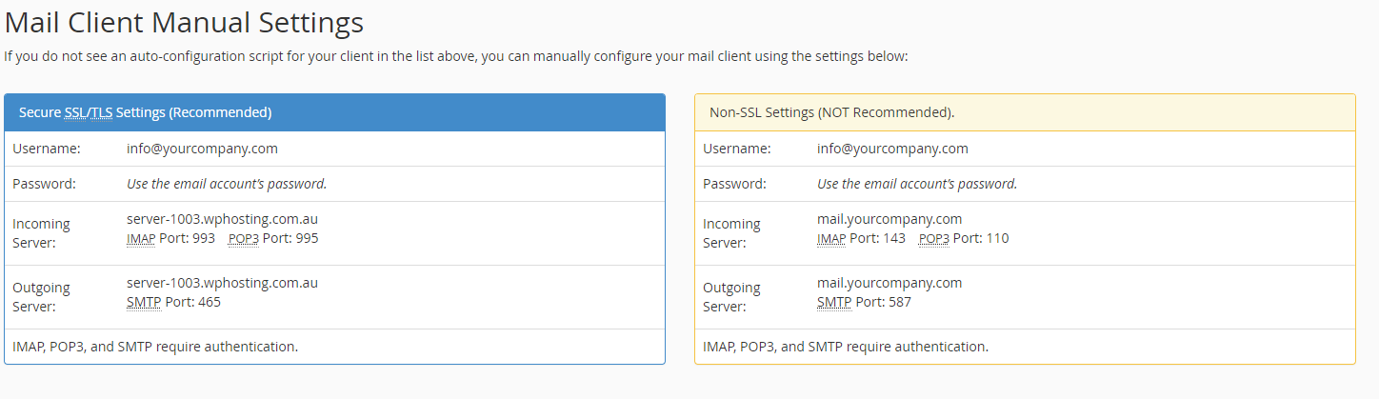1379x399 pixels.
Task: Click the IMAP abbreviation beside Port: 143
Action: [x=831, y=238]
